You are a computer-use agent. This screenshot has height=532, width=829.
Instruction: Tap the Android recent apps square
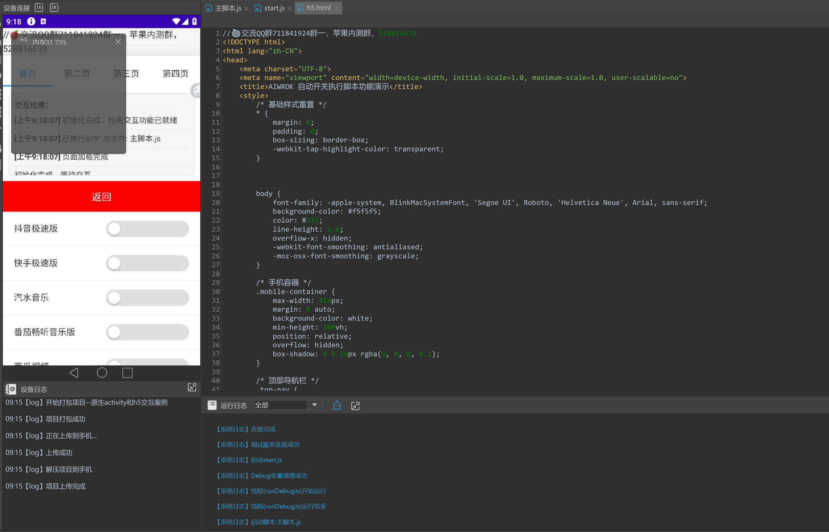pos(128,373)
